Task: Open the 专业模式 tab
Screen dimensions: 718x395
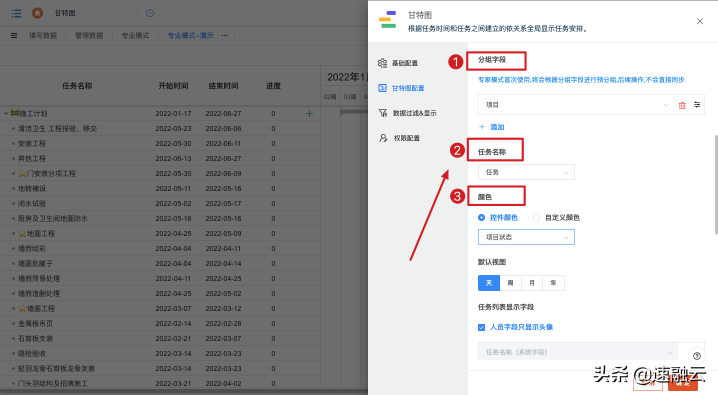Action: 135,35
